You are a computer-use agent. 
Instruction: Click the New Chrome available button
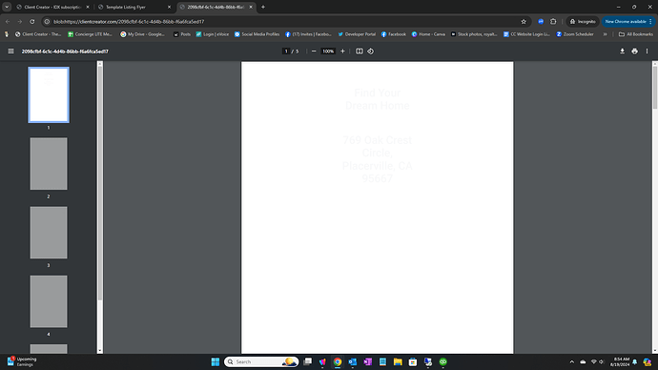click(628, 21)
